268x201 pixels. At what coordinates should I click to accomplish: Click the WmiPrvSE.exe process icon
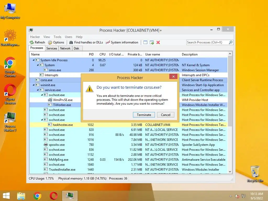[50, 100]
